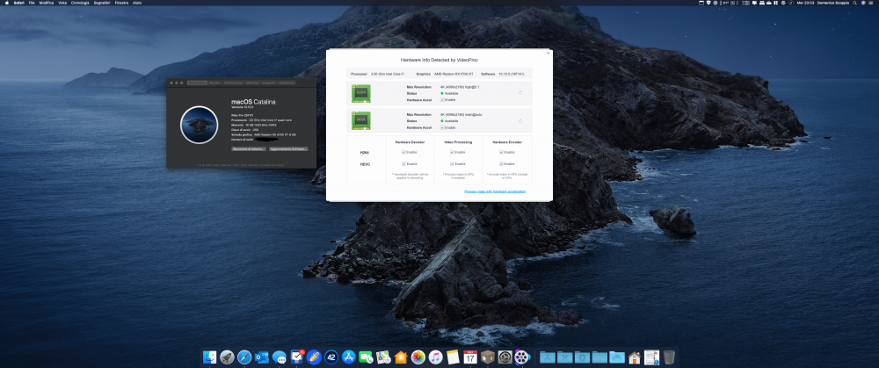Open Notes app in dock
Screen dimensions: 879x368
tap(453, 357)
